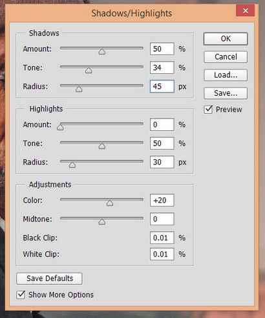This screenshot has height=318, width=265.
Task: Click the Shadows Radius slider handle
Action: (79, 89)
